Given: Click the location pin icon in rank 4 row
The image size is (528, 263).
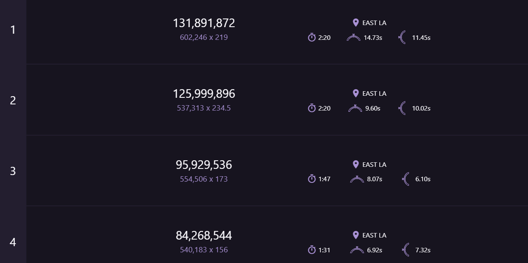Looking at the screenshot, I should pos(356,235).
